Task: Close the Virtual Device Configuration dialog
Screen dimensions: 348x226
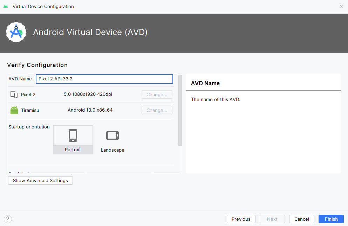Action: 341,6
